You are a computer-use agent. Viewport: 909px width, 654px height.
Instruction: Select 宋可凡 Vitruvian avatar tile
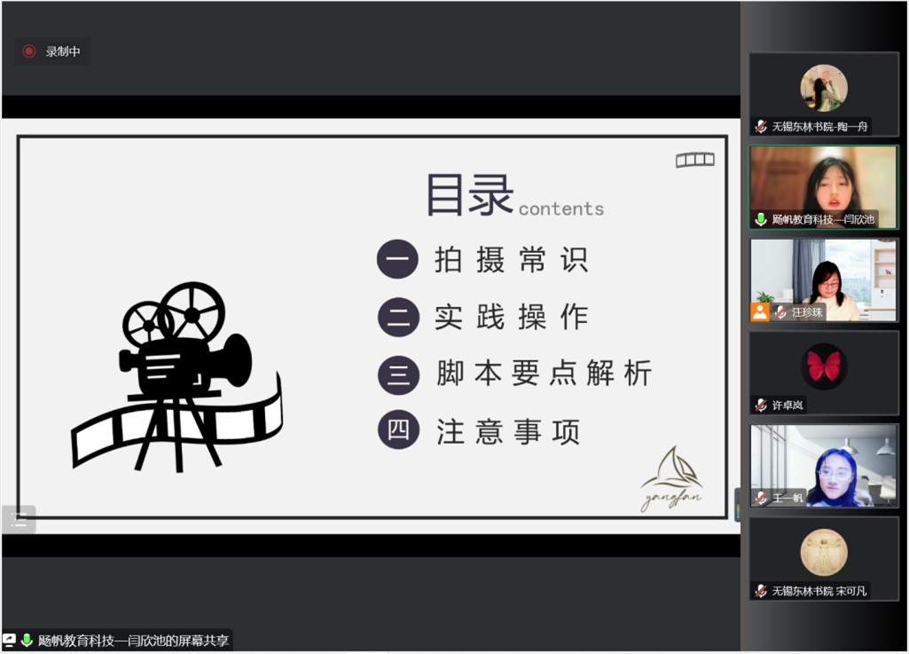pos(823,552)
